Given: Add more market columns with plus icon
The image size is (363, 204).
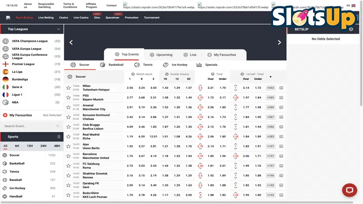Looking at the screenshot, I should click(270, 77).
